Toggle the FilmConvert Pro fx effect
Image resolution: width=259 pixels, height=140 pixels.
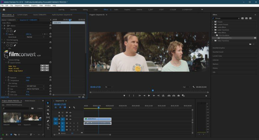(x=4, y=42)
